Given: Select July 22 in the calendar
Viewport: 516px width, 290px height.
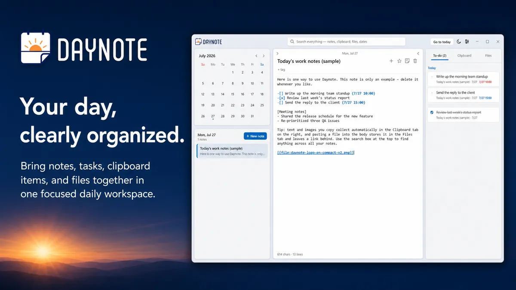Looking at the screenshot, I should [x=233, y=105].
